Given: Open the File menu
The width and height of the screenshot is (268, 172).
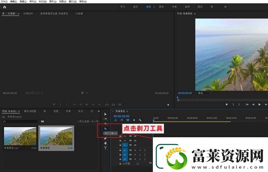Looking at the screenshot, I should (x=4, y=2).
